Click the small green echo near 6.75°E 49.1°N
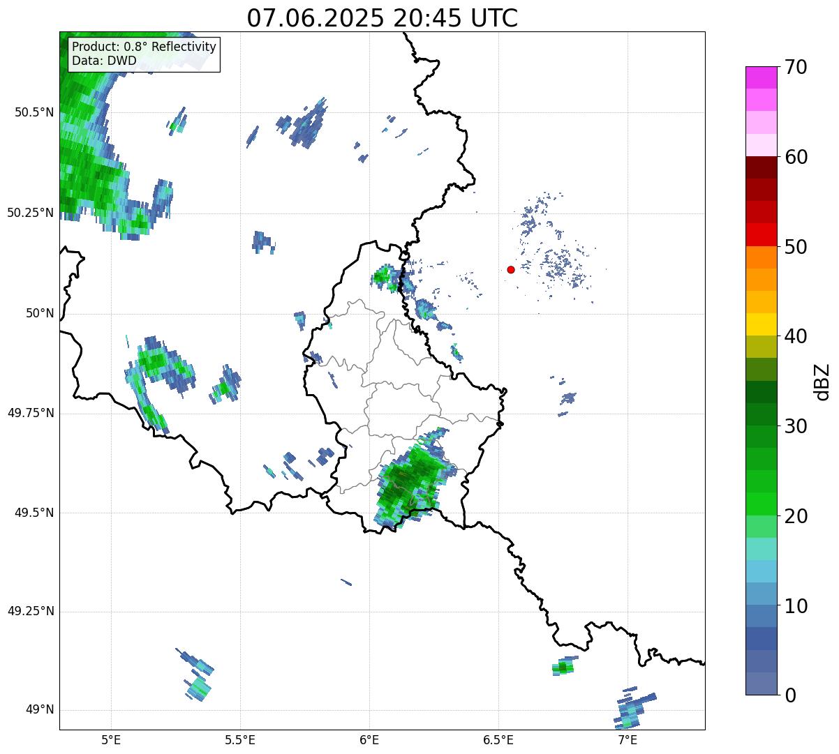Screen dimensions: 839x754 point(563,667)
